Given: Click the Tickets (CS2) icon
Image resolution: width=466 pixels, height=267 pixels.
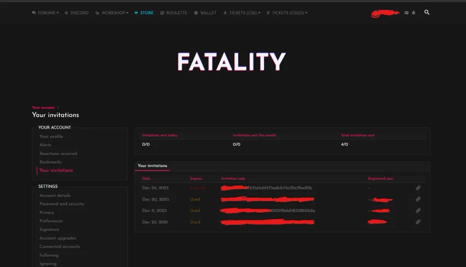Looking at the screenshot, I should click(x=225, y=13).
